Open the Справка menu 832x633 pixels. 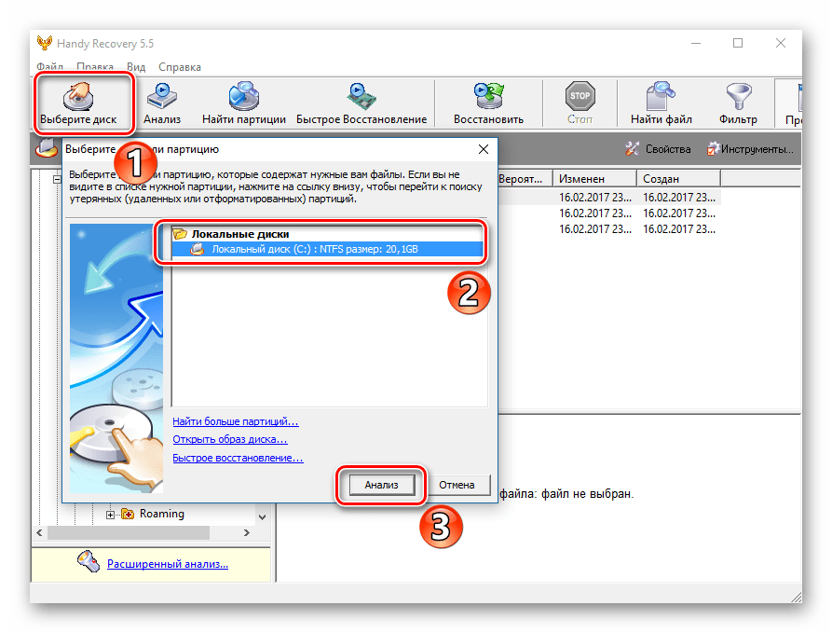(180, 67)
